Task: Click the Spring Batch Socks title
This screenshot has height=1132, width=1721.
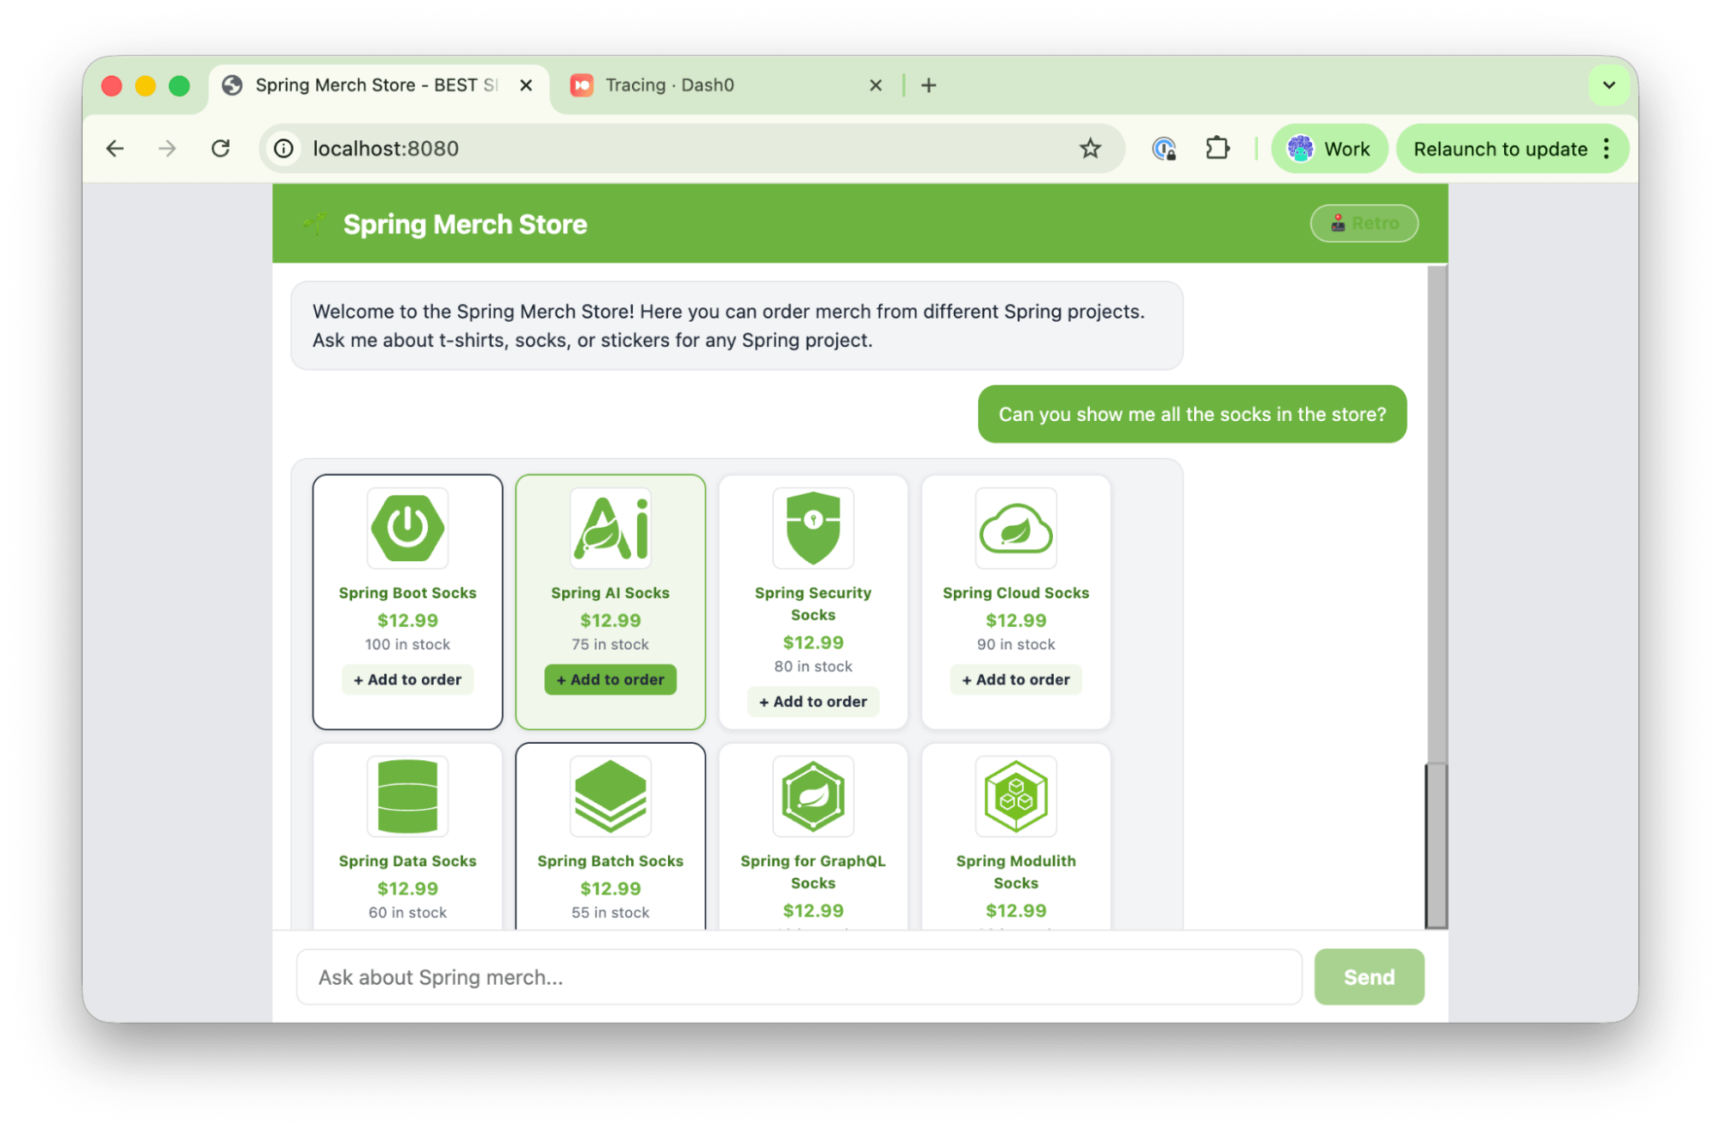Action: (610, 861)
